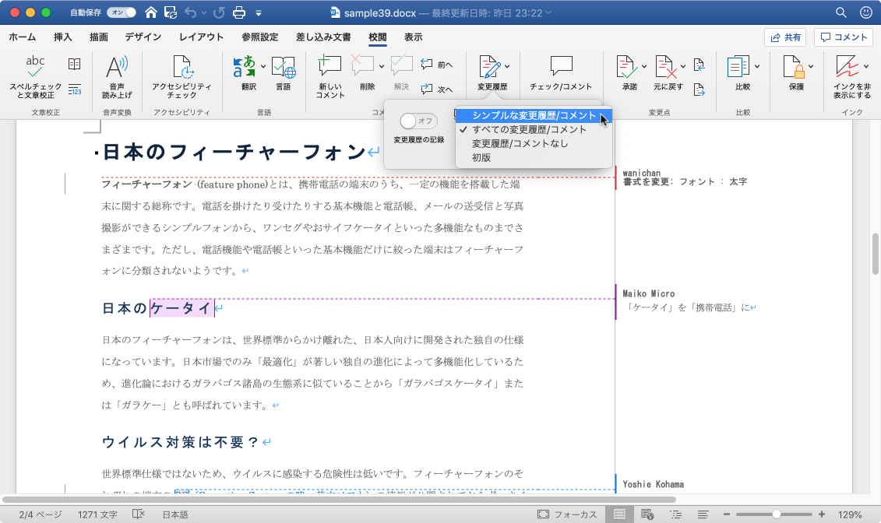Select すべての変更履歴/コメント checked option
This screenshot has height=523, width=881.
(x=529, y=129)
